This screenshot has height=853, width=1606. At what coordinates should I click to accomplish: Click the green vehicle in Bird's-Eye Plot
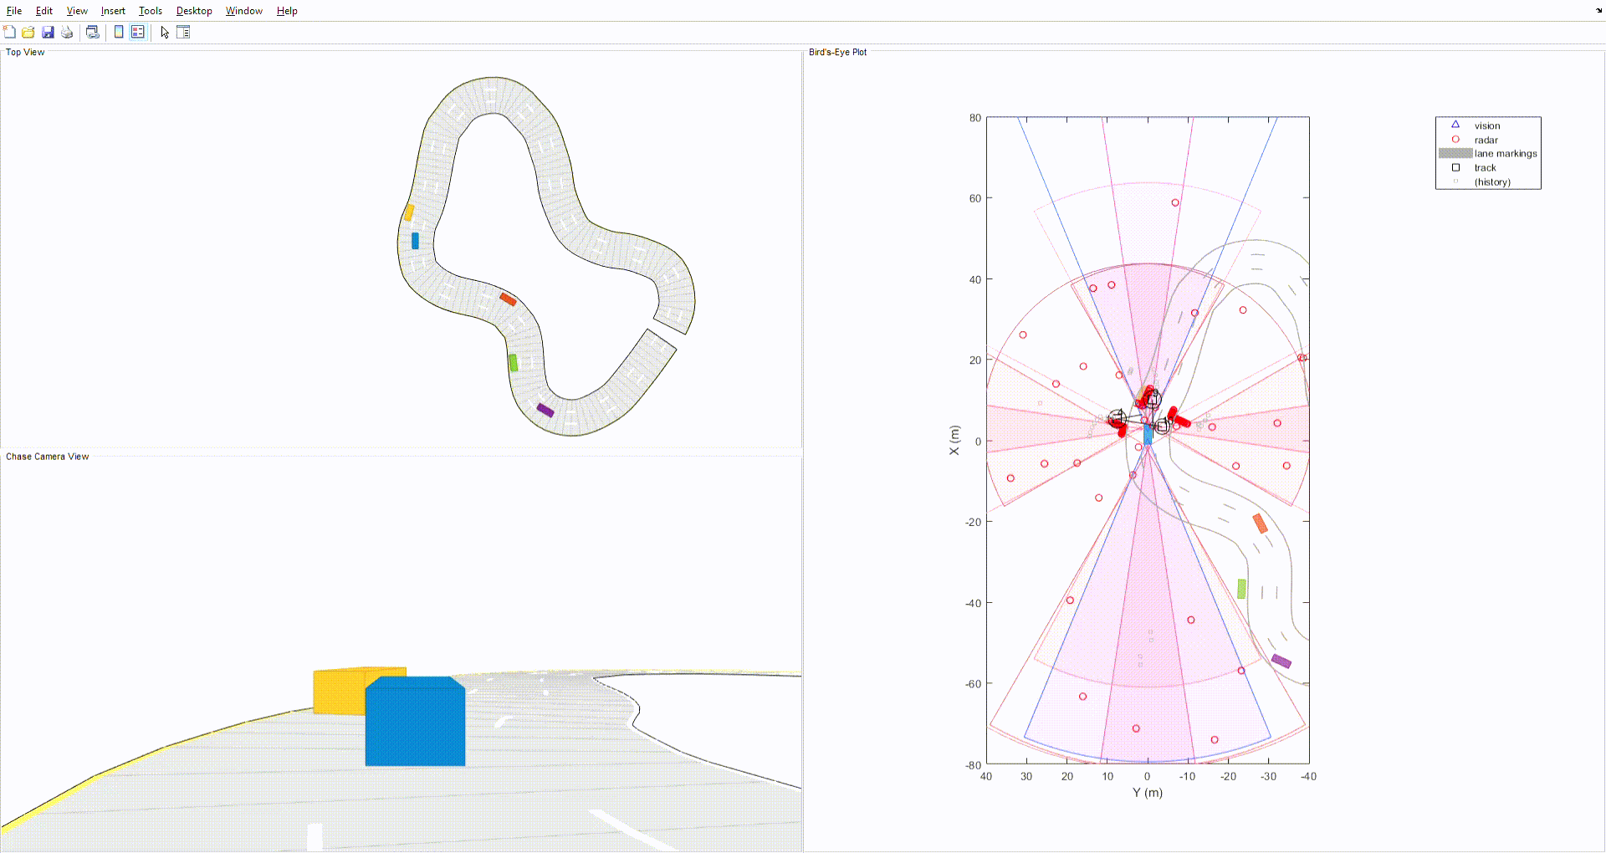click(x=1241, y=589)
